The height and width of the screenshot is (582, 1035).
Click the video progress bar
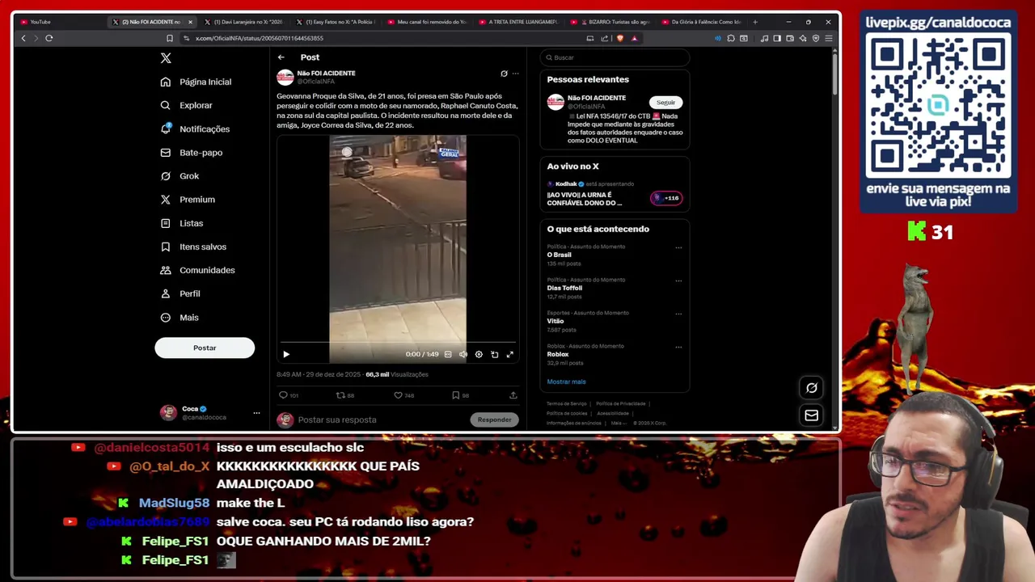point(398,344)
